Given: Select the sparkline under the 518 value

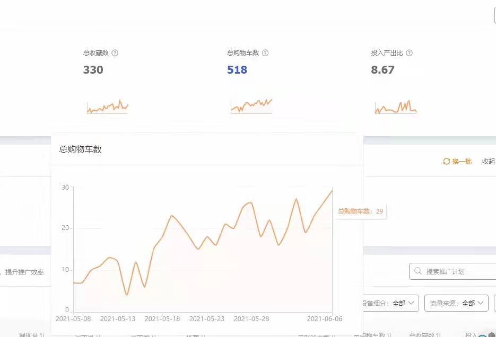Looking at the screenshot, I should (251, 106).
